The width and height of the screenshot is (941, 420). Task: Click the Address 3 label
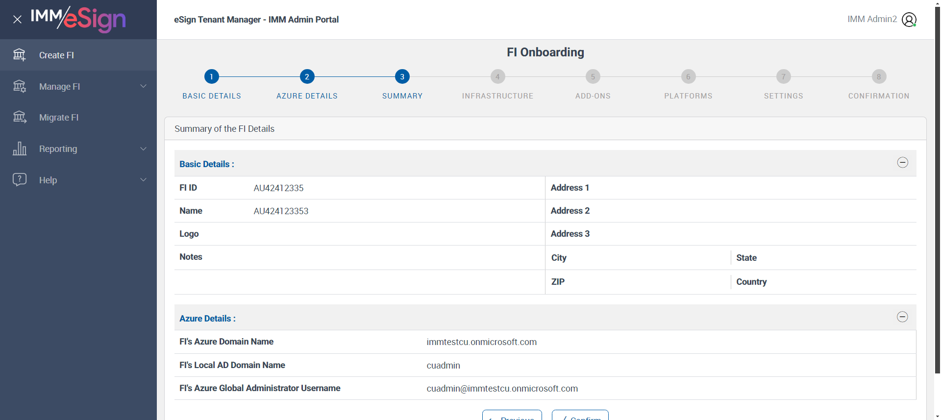570,234
